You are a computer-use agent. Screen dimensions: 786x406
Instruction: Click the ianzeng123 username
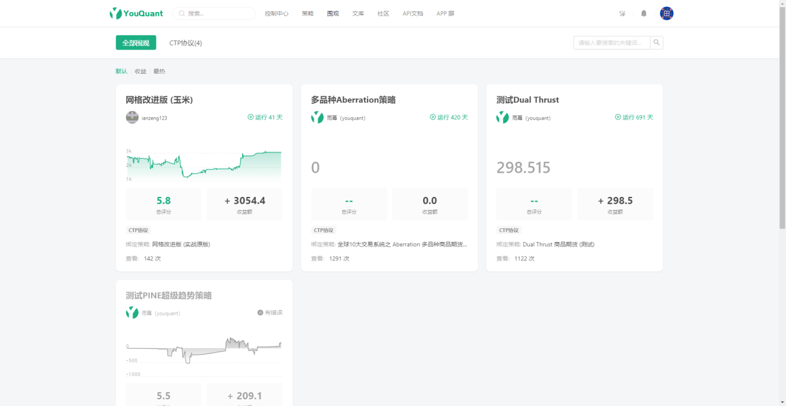click(x=154, y=118)
